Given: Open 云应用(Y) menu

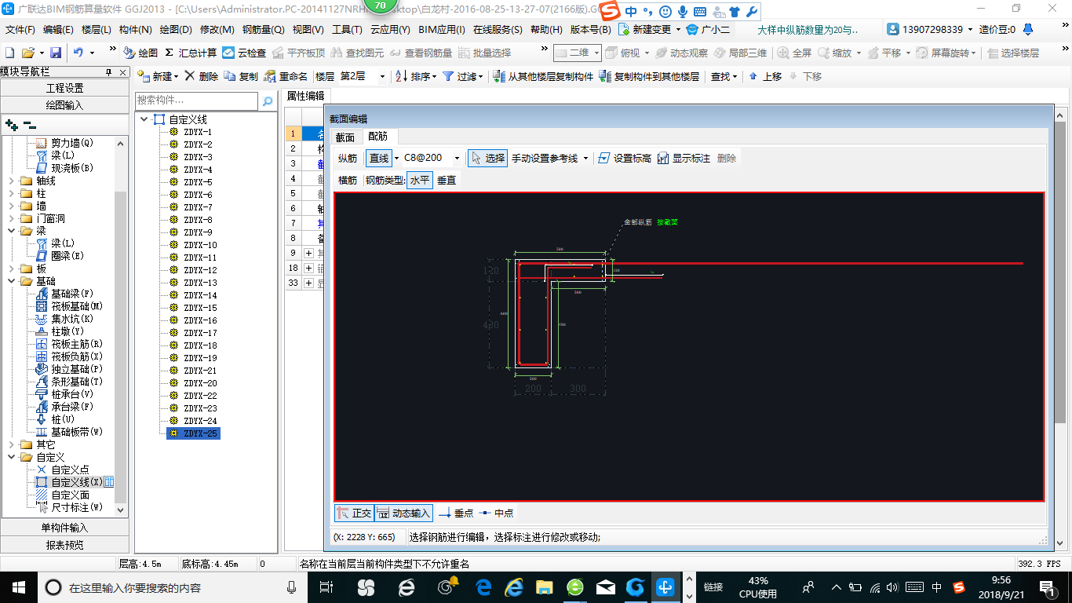Looking at the screenshot, I should pos(390,30).
